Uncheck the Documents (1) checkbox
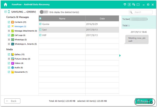The height and width of the screenshot is (107, 157). [9, 72]
